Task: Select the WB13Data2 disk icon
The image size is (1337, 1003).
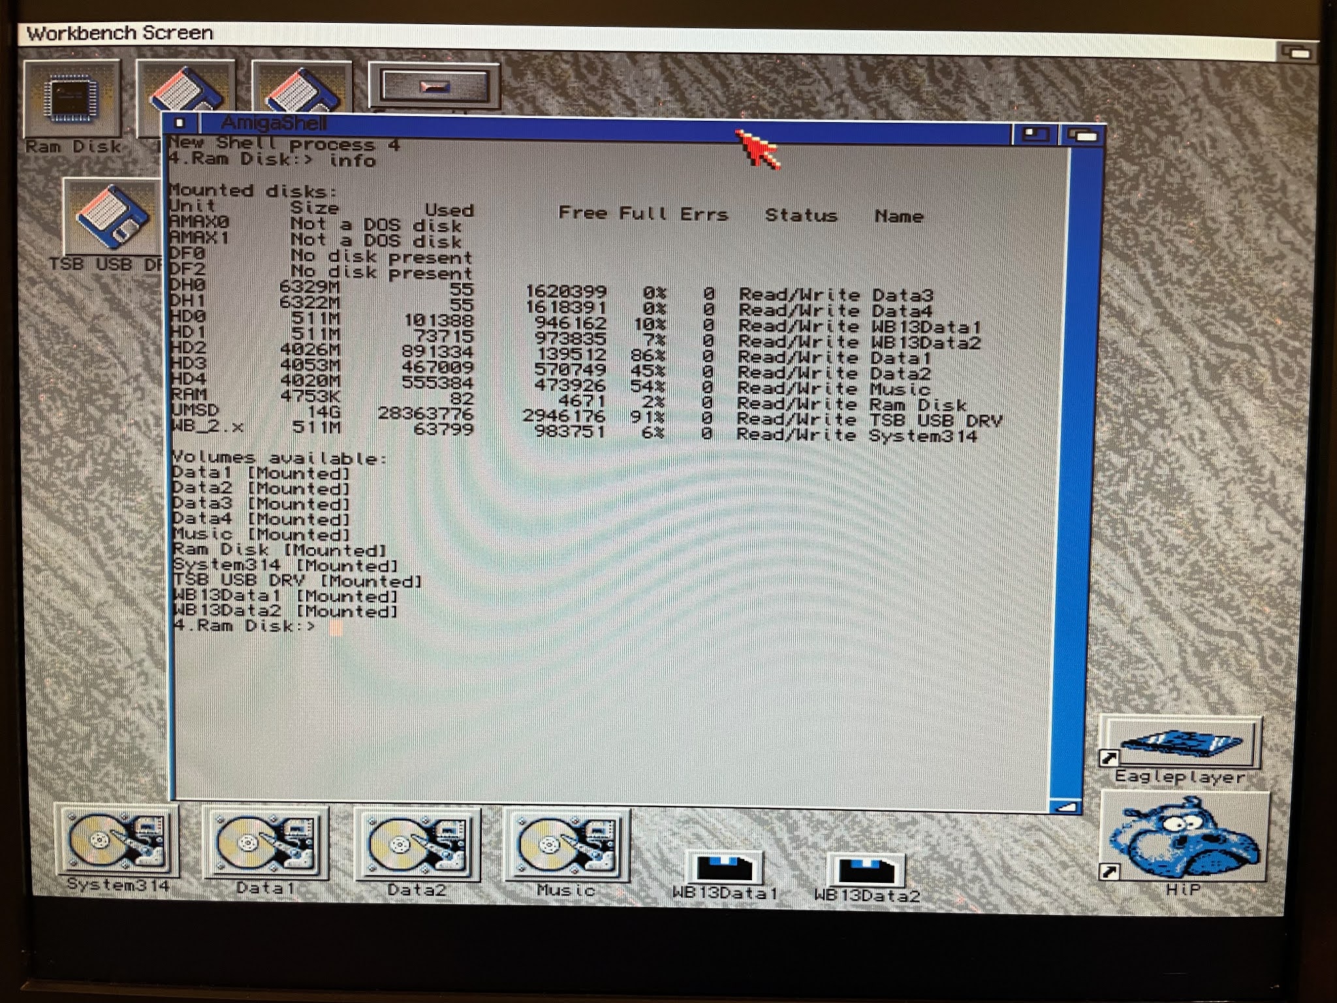Action: pyautogui.click(x=867, y=872)
